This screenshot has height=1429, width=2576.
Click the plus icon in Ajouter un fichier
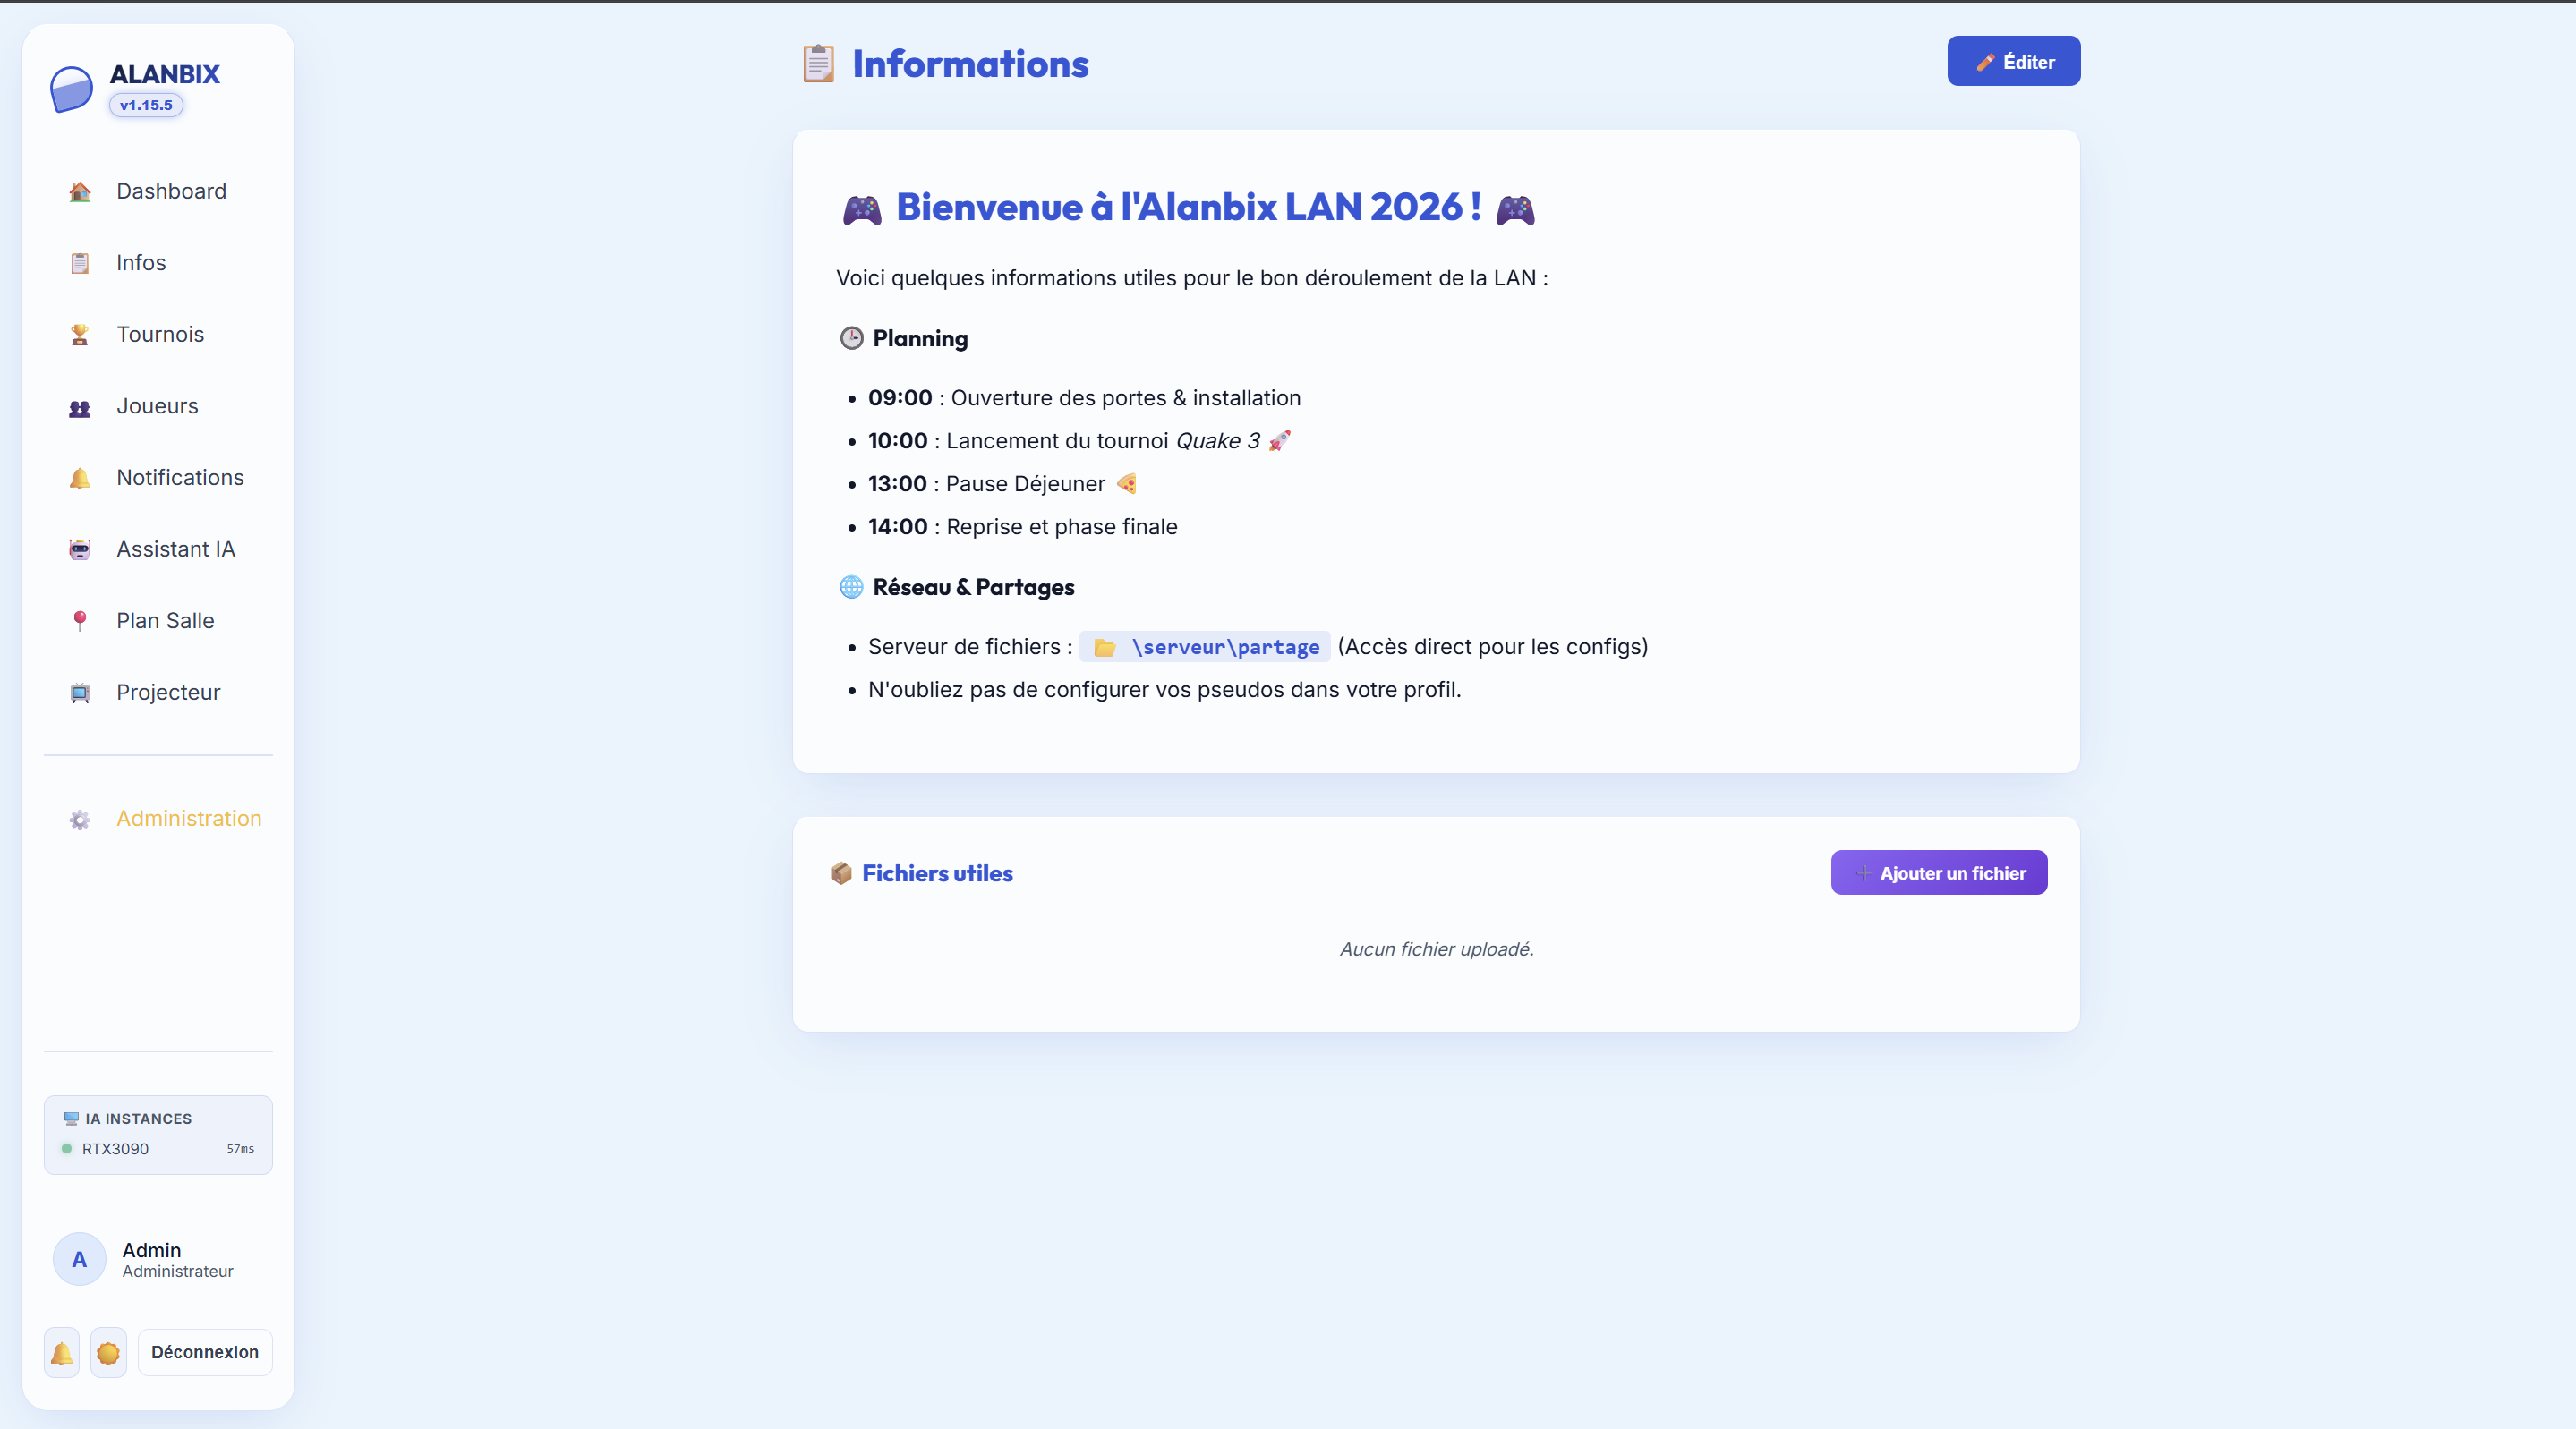click(1863, 874)
